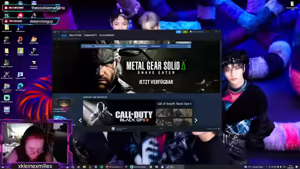Click the Steam back navigation arrow
300x169 pixels.
pos(55,35)
